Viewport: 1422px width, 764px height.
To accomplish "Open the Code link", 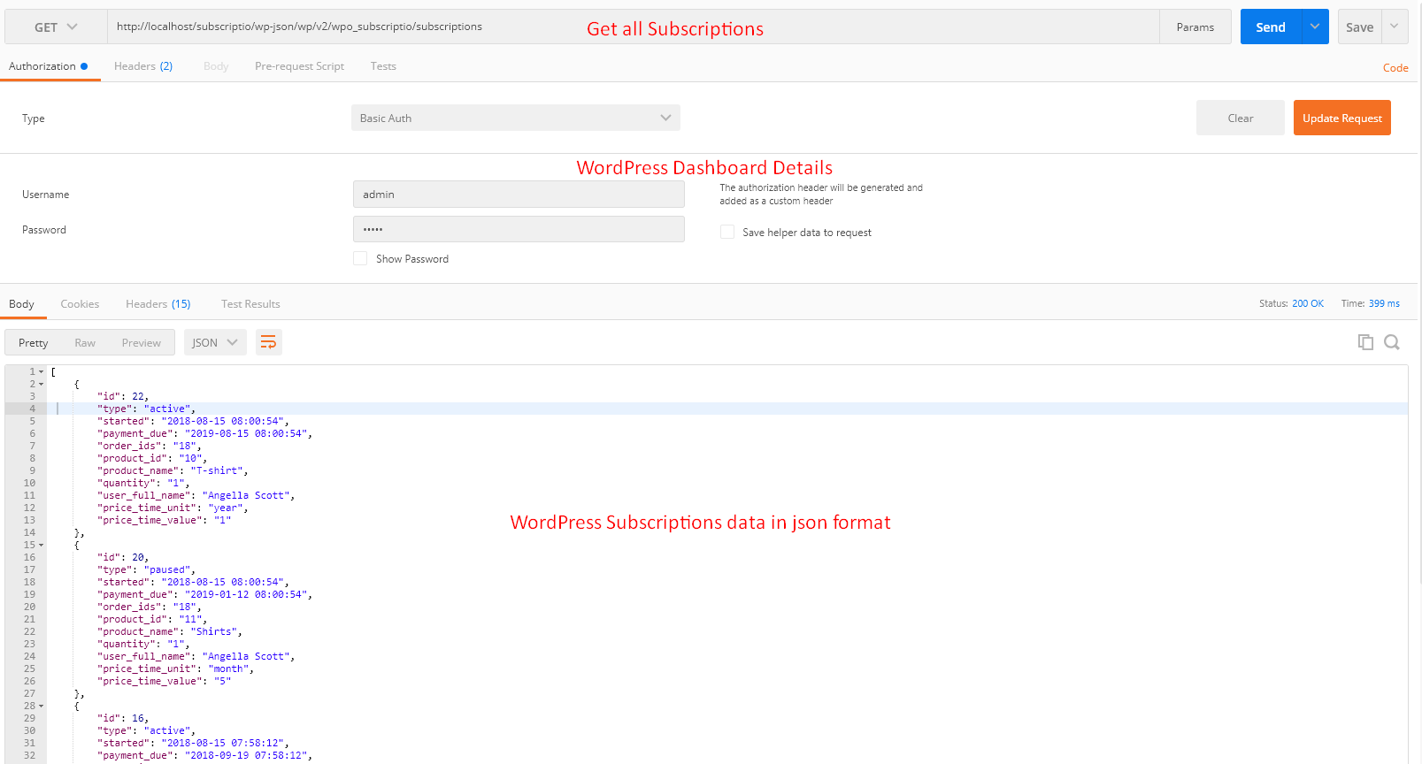I will click(x=1395, y=68).
